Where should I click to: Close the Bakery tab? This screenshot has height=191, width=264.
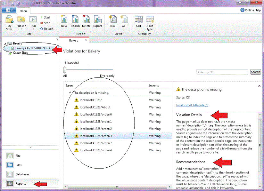pyautogui.click(x=86, y=40)
